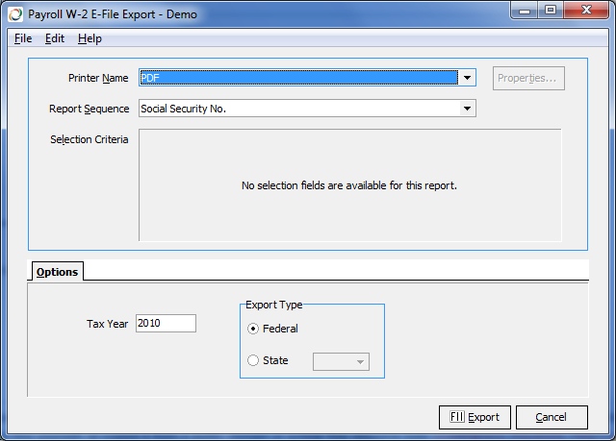The height and width of the screenshot is (441, 616).
Task: Switch to the Options tab
Action: (57, 272)
